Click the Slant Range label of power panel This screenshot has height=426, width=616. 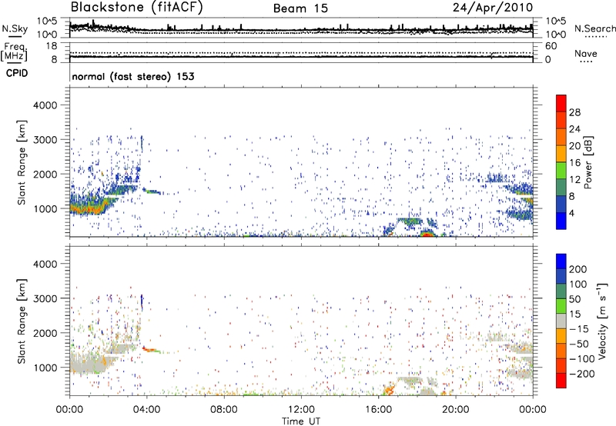point(22,162)
